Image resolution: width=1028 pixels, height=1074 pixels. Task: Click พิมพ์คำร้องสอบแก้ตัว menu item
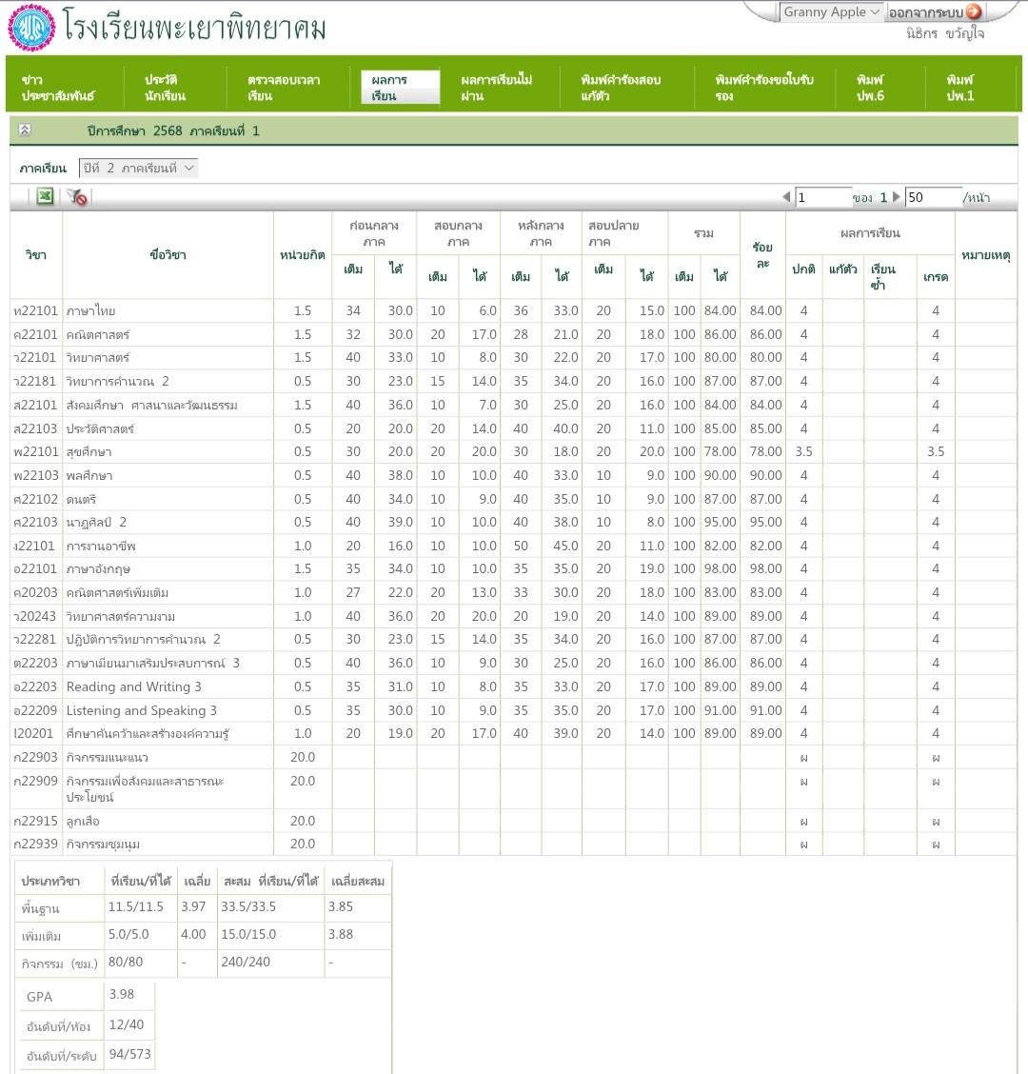coord(620,88)
